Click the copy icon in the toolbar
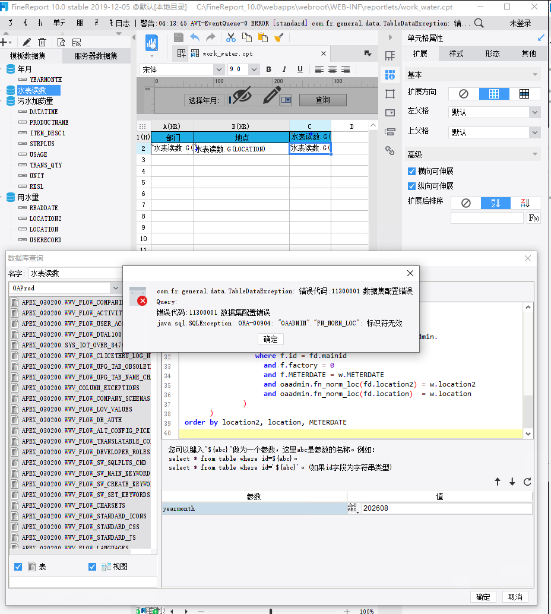 tap(247, 37)
